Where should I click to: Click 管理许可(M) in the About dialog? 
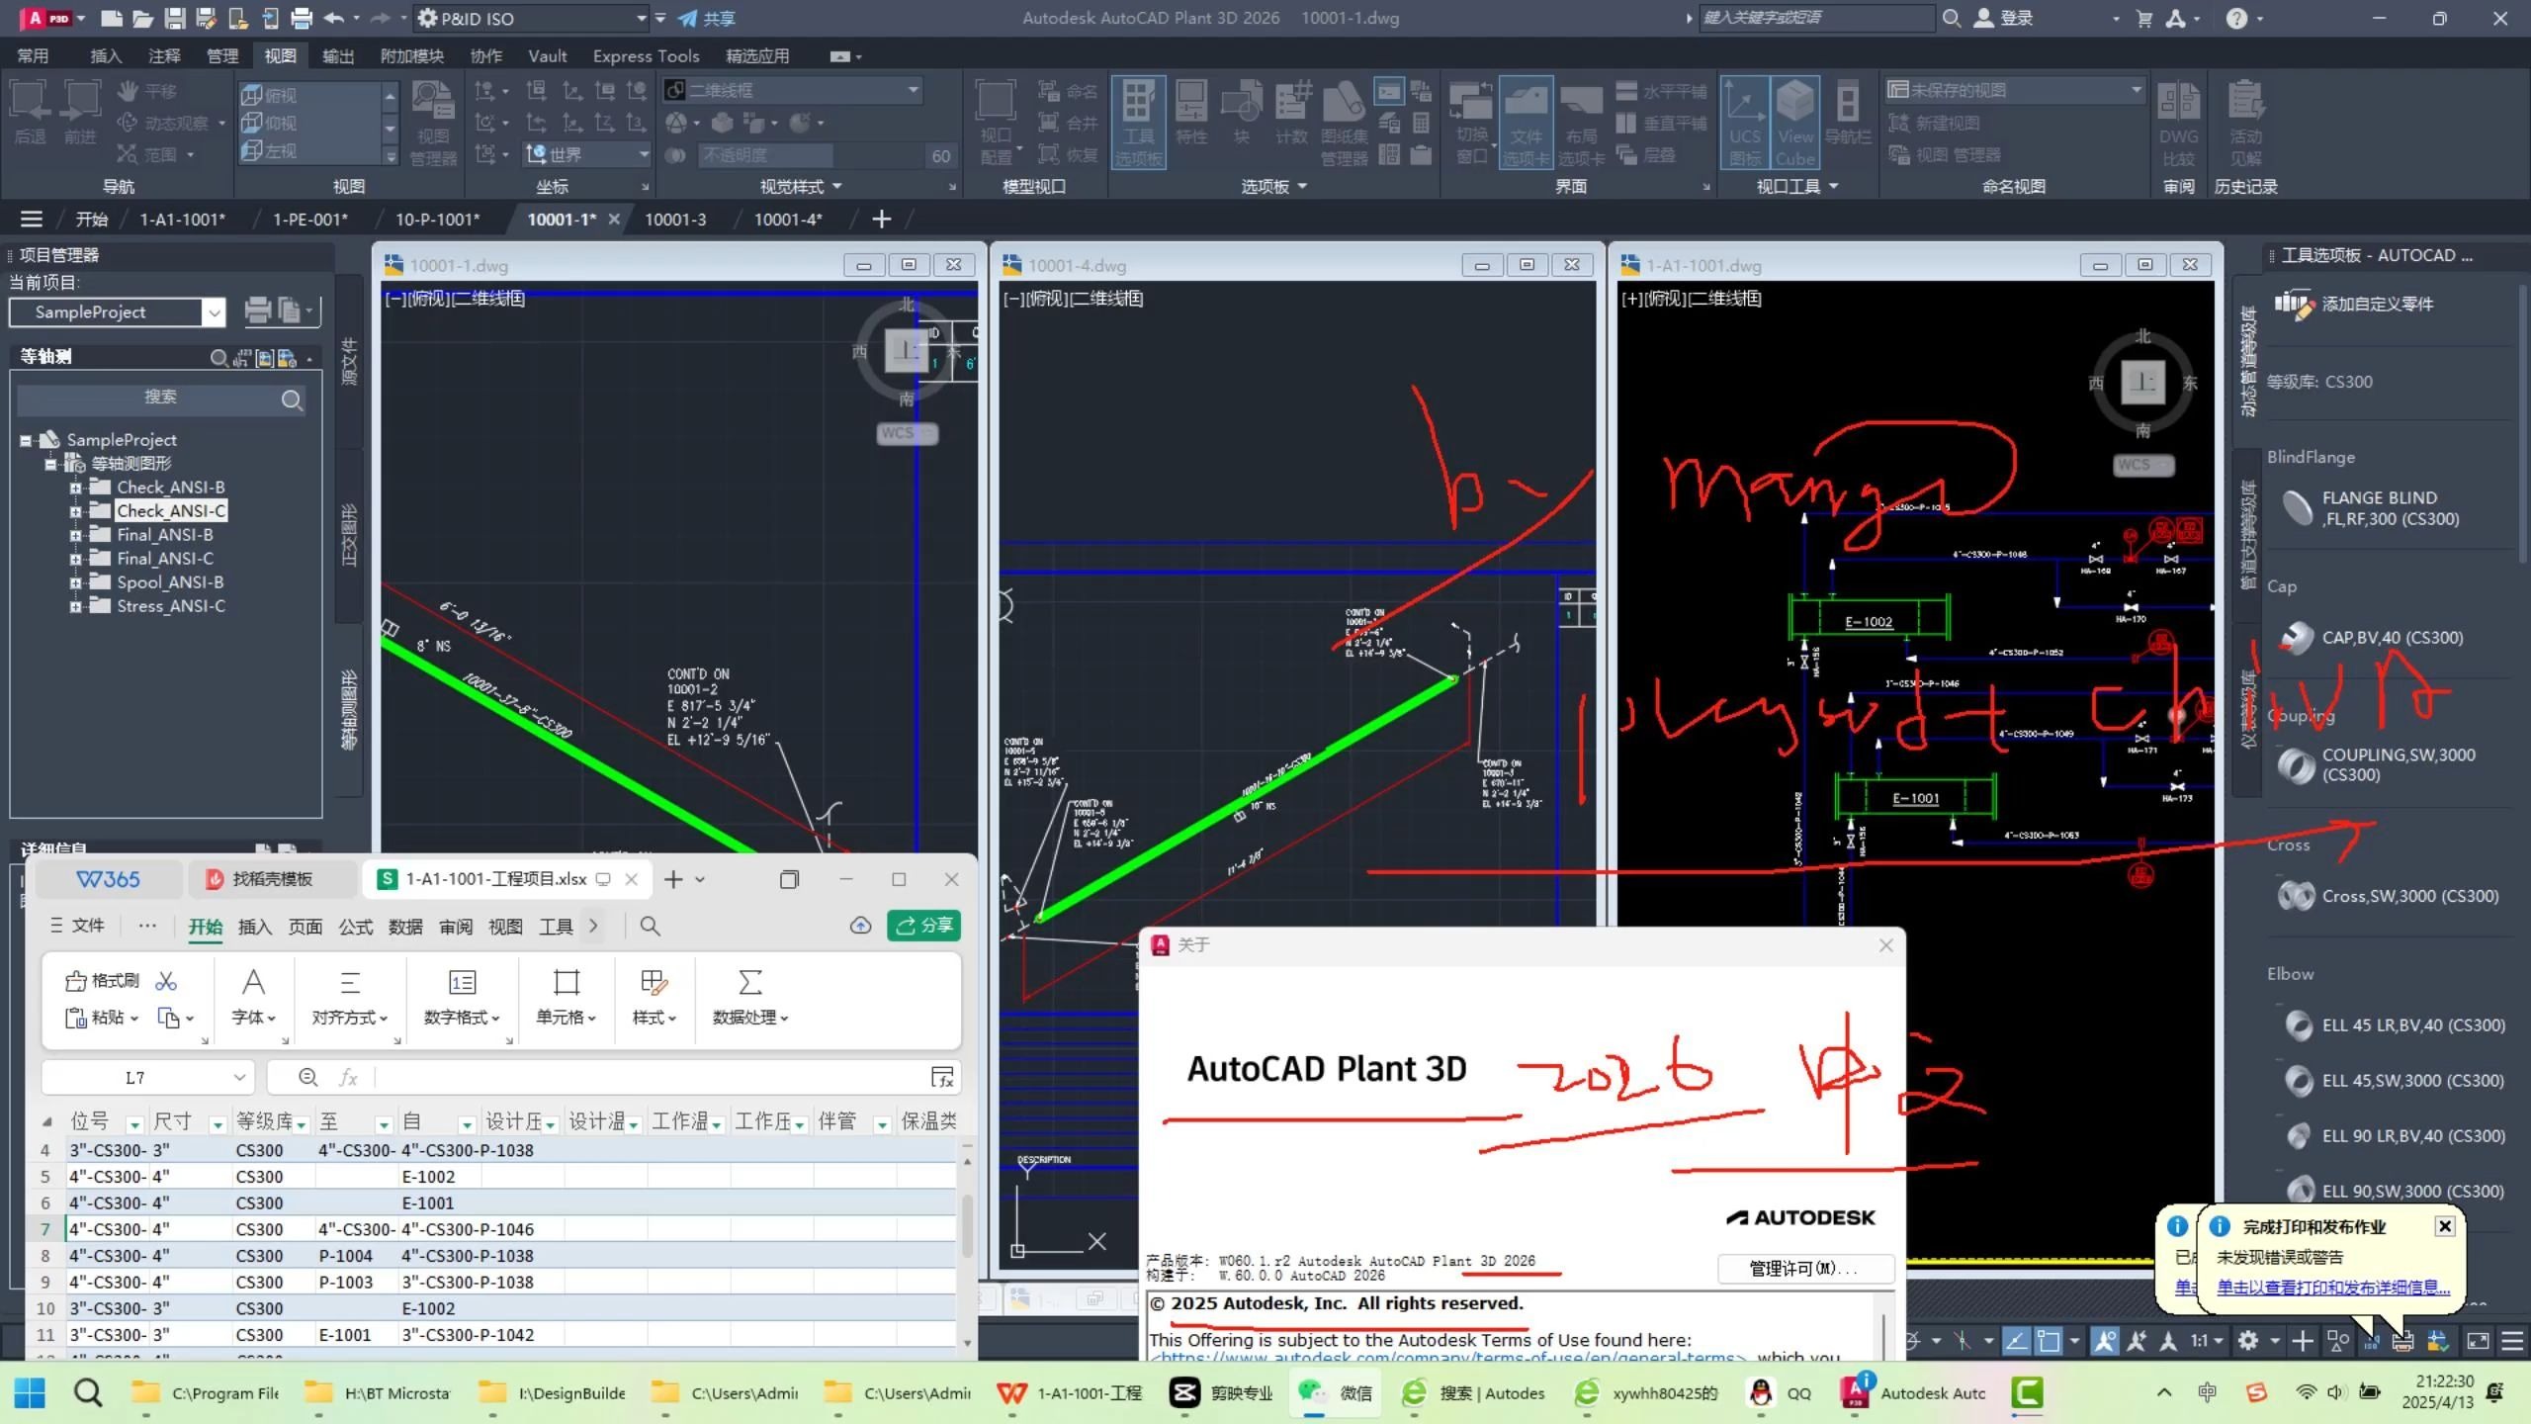1806,1269
